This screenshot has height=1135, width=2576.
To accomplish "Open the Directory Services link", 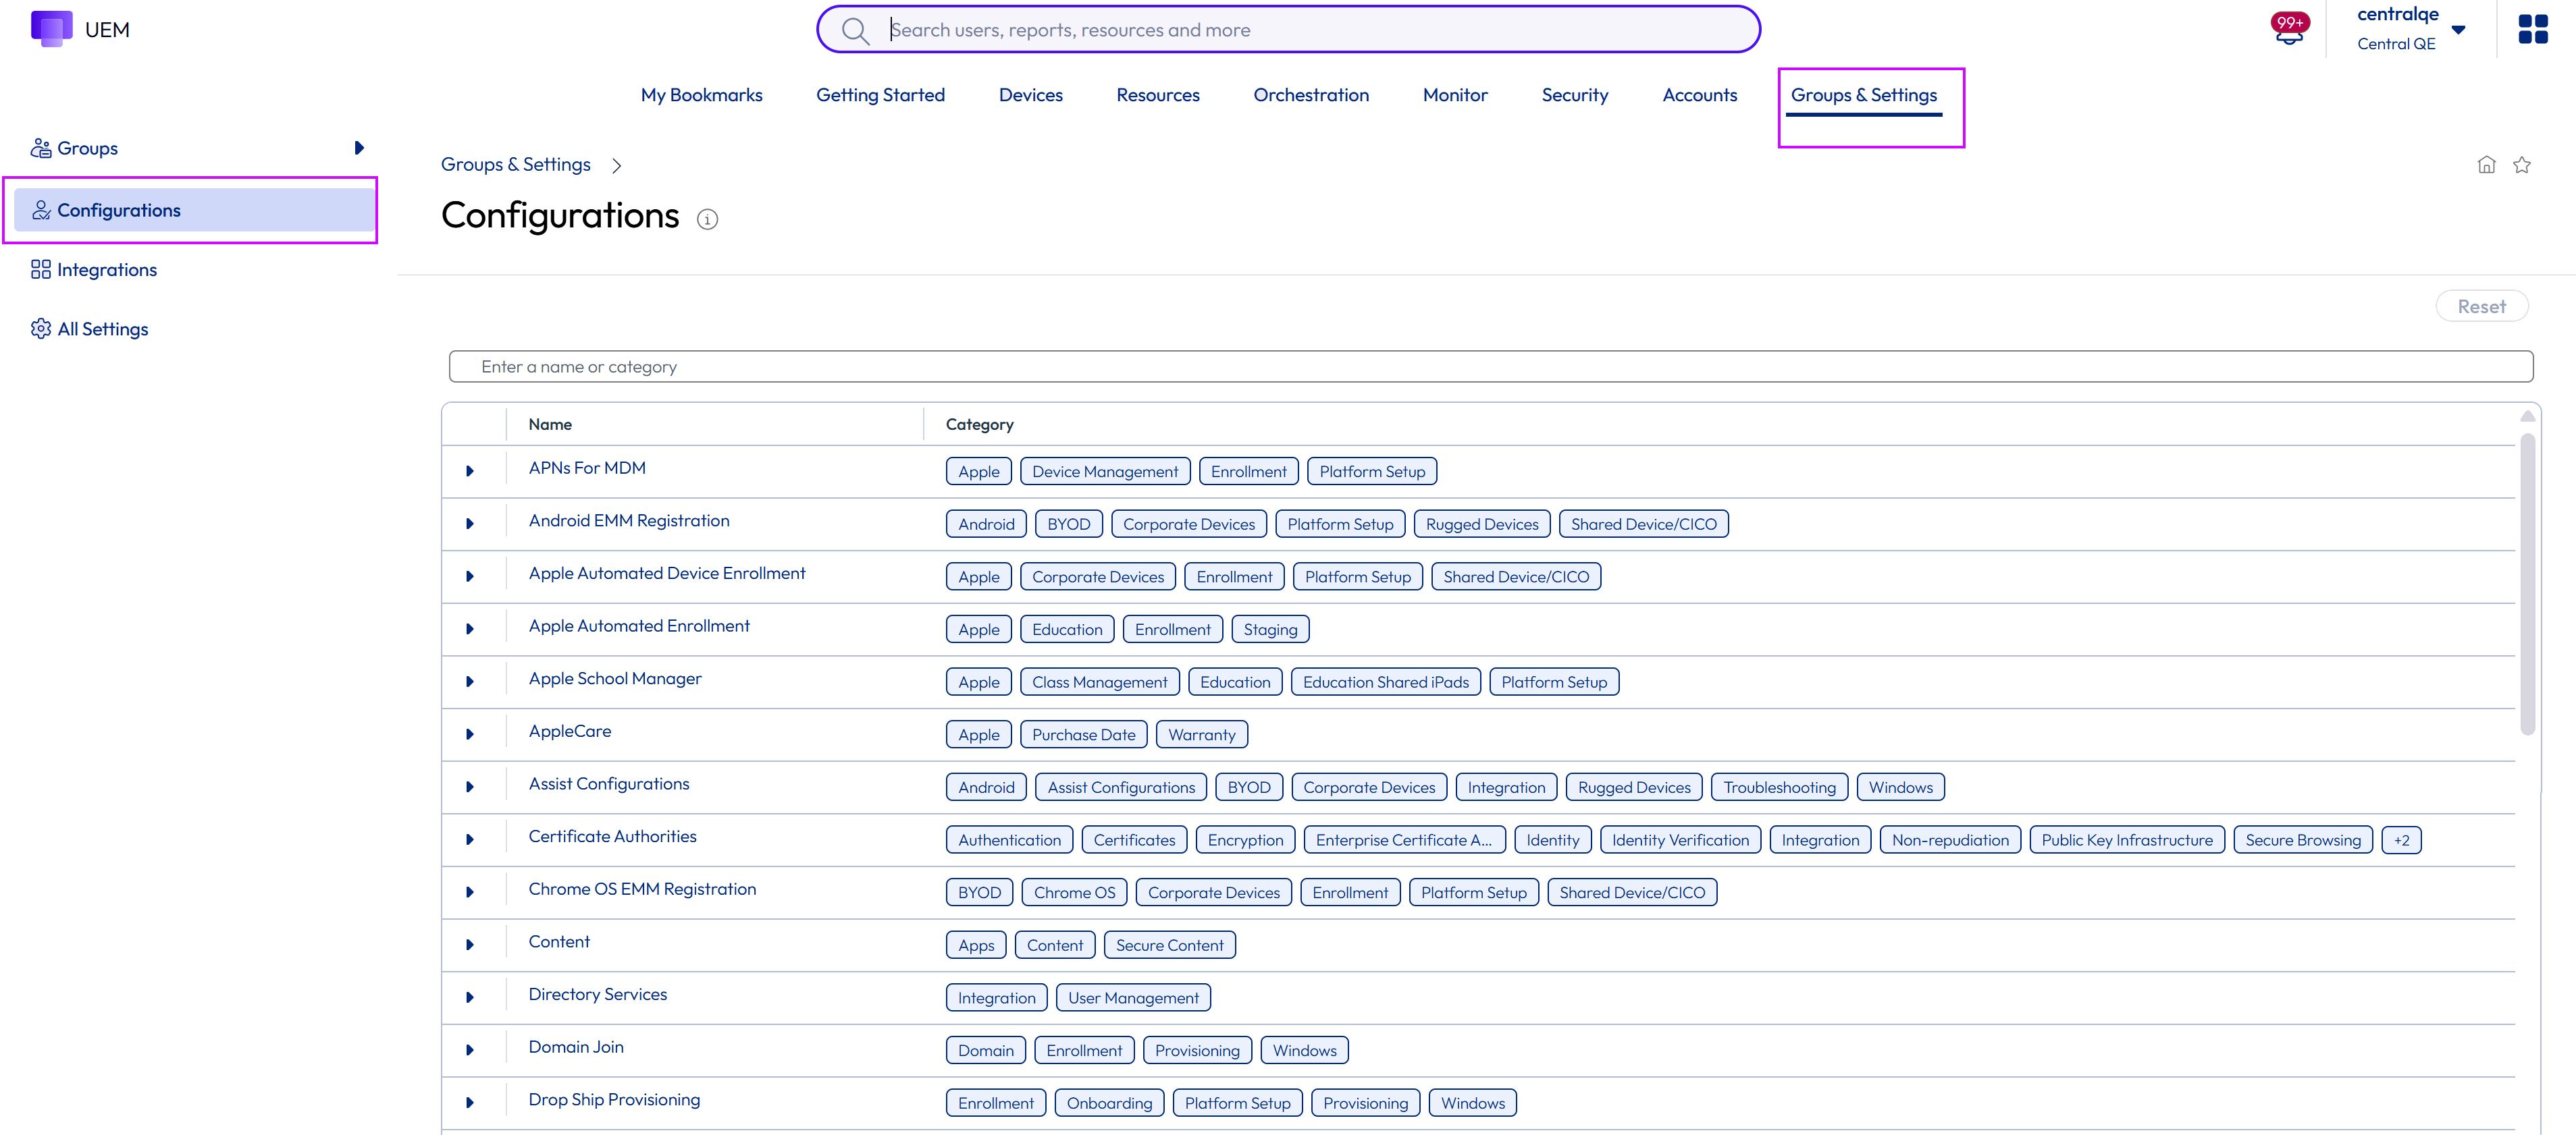I will (597, 994).
